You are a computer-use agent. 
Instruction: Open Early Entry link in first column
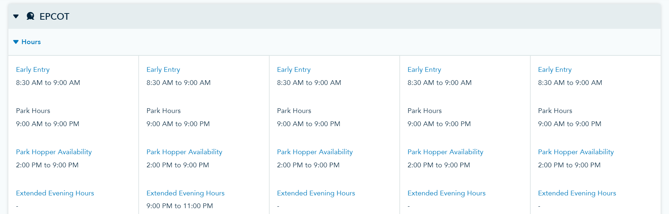pos(33,70)
